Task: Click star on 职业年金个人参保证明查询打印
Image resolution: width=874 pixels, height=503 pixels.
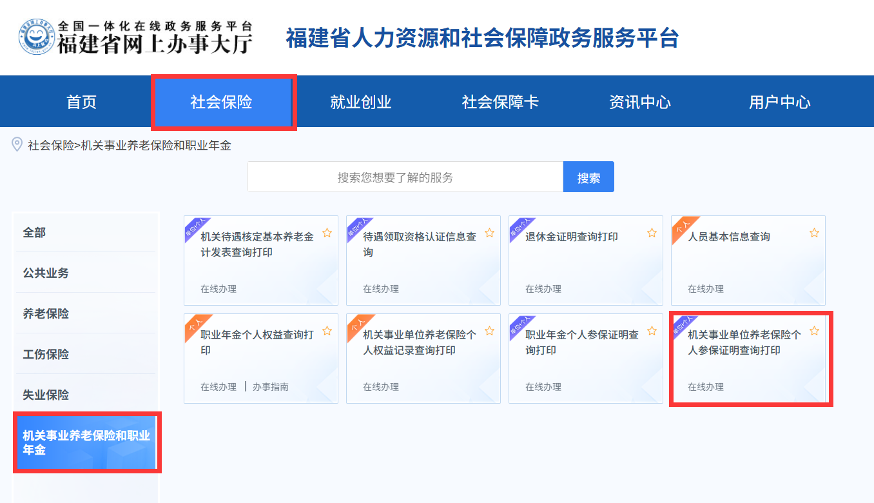Action: (652, 331)
